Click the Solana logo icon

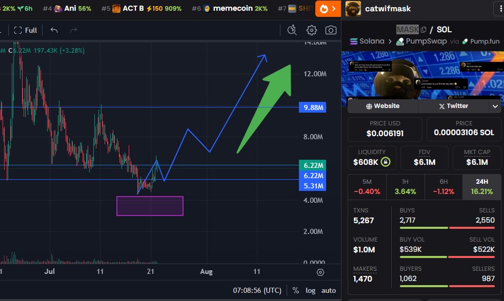pyautogui.click(x=354, y=41)
